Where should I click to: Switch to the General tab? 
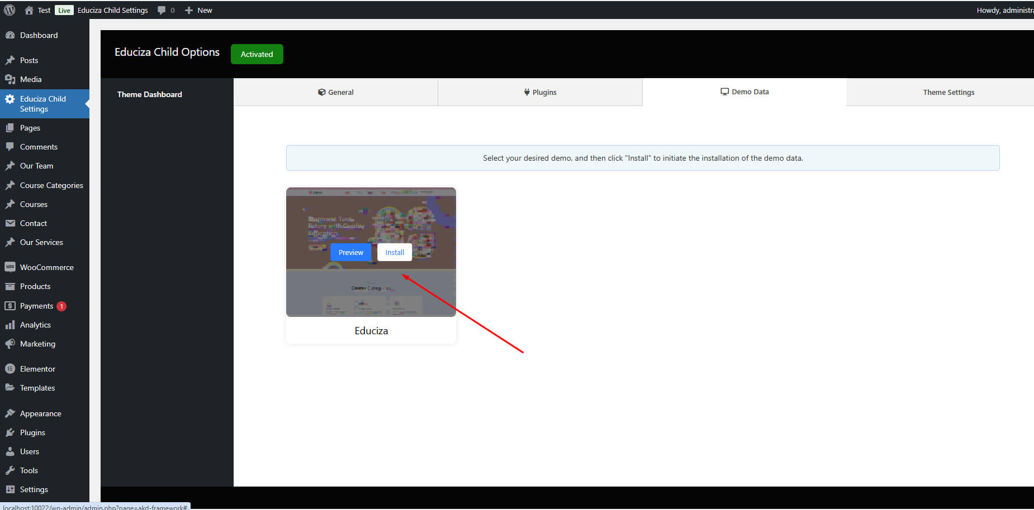pos(335,92)
